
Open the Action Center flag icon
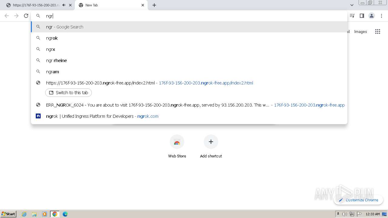click(359, 214)
